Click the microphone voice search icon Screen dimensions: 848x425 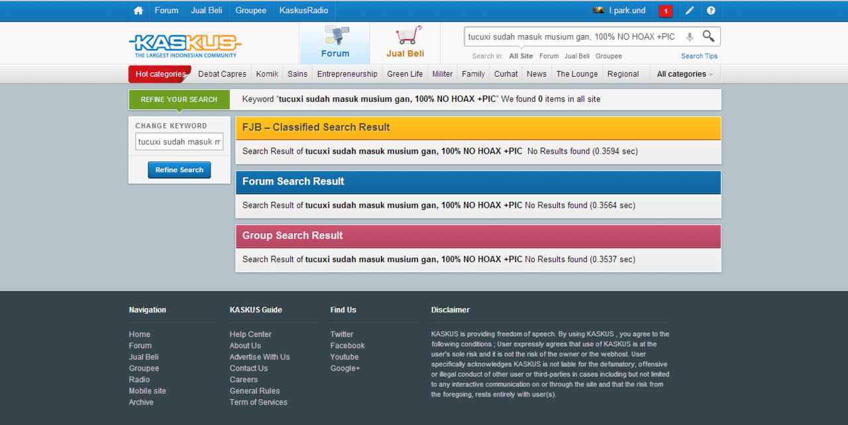[690, 37]
